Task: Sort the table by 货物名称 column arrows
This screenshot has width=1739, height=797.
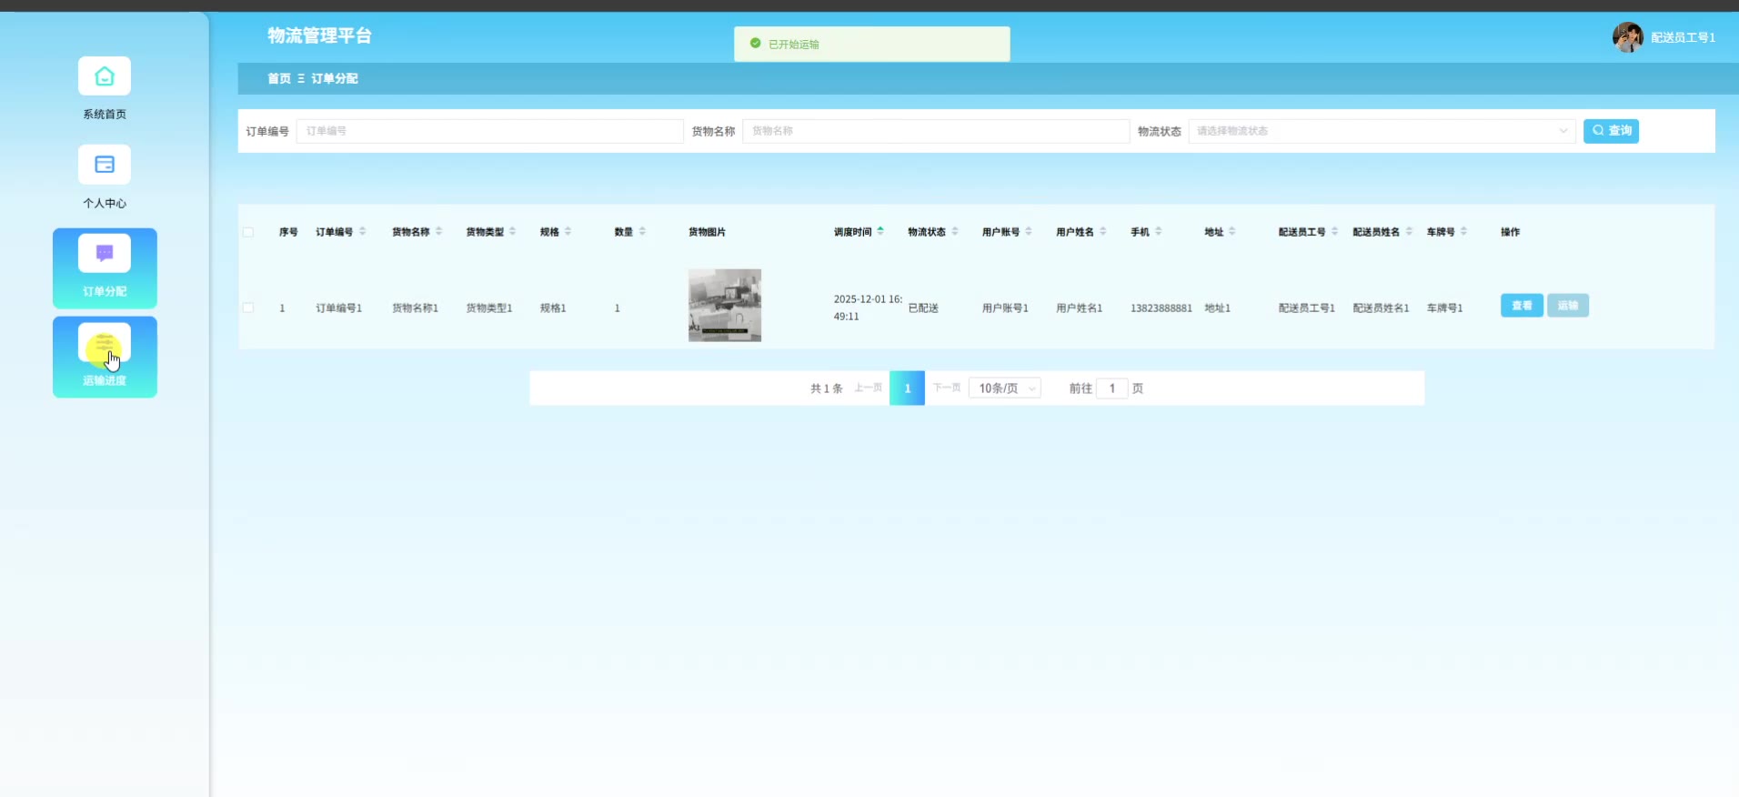Action: pos(438,231)
